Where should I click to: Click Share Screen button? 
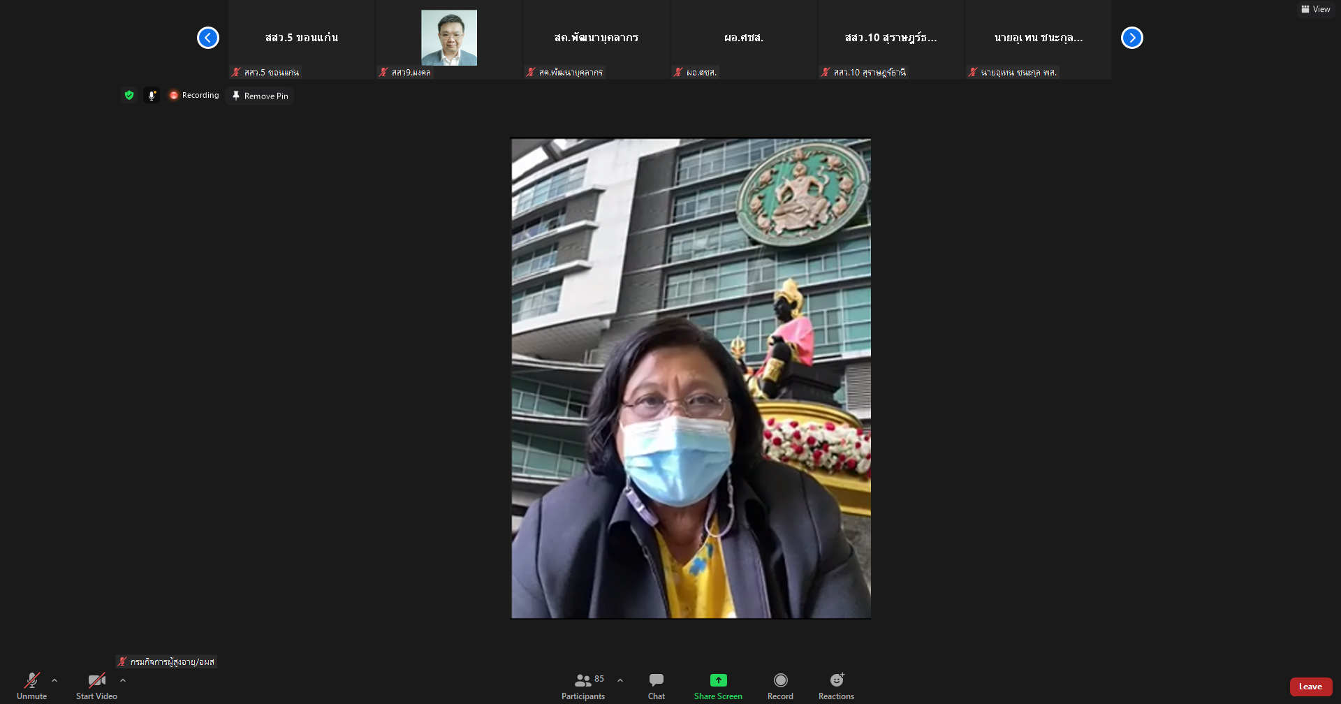click(718, 685)
